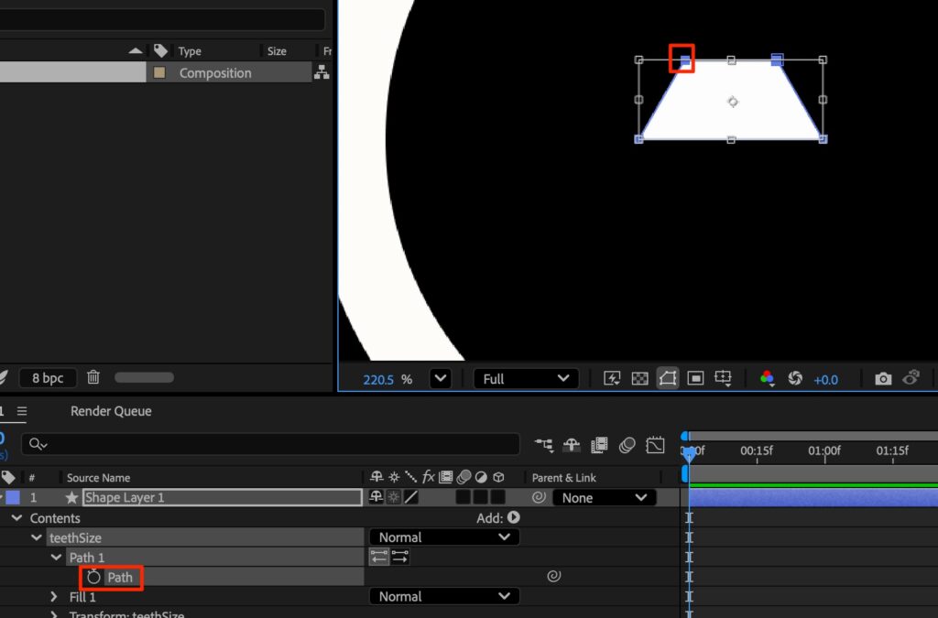938x618 pixels.
Task: Click the timeline search field
Action: tap(275, 444)
